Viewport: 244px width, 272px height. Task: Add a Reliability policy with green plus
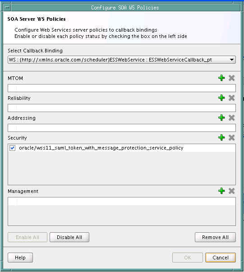click(221, 98)
